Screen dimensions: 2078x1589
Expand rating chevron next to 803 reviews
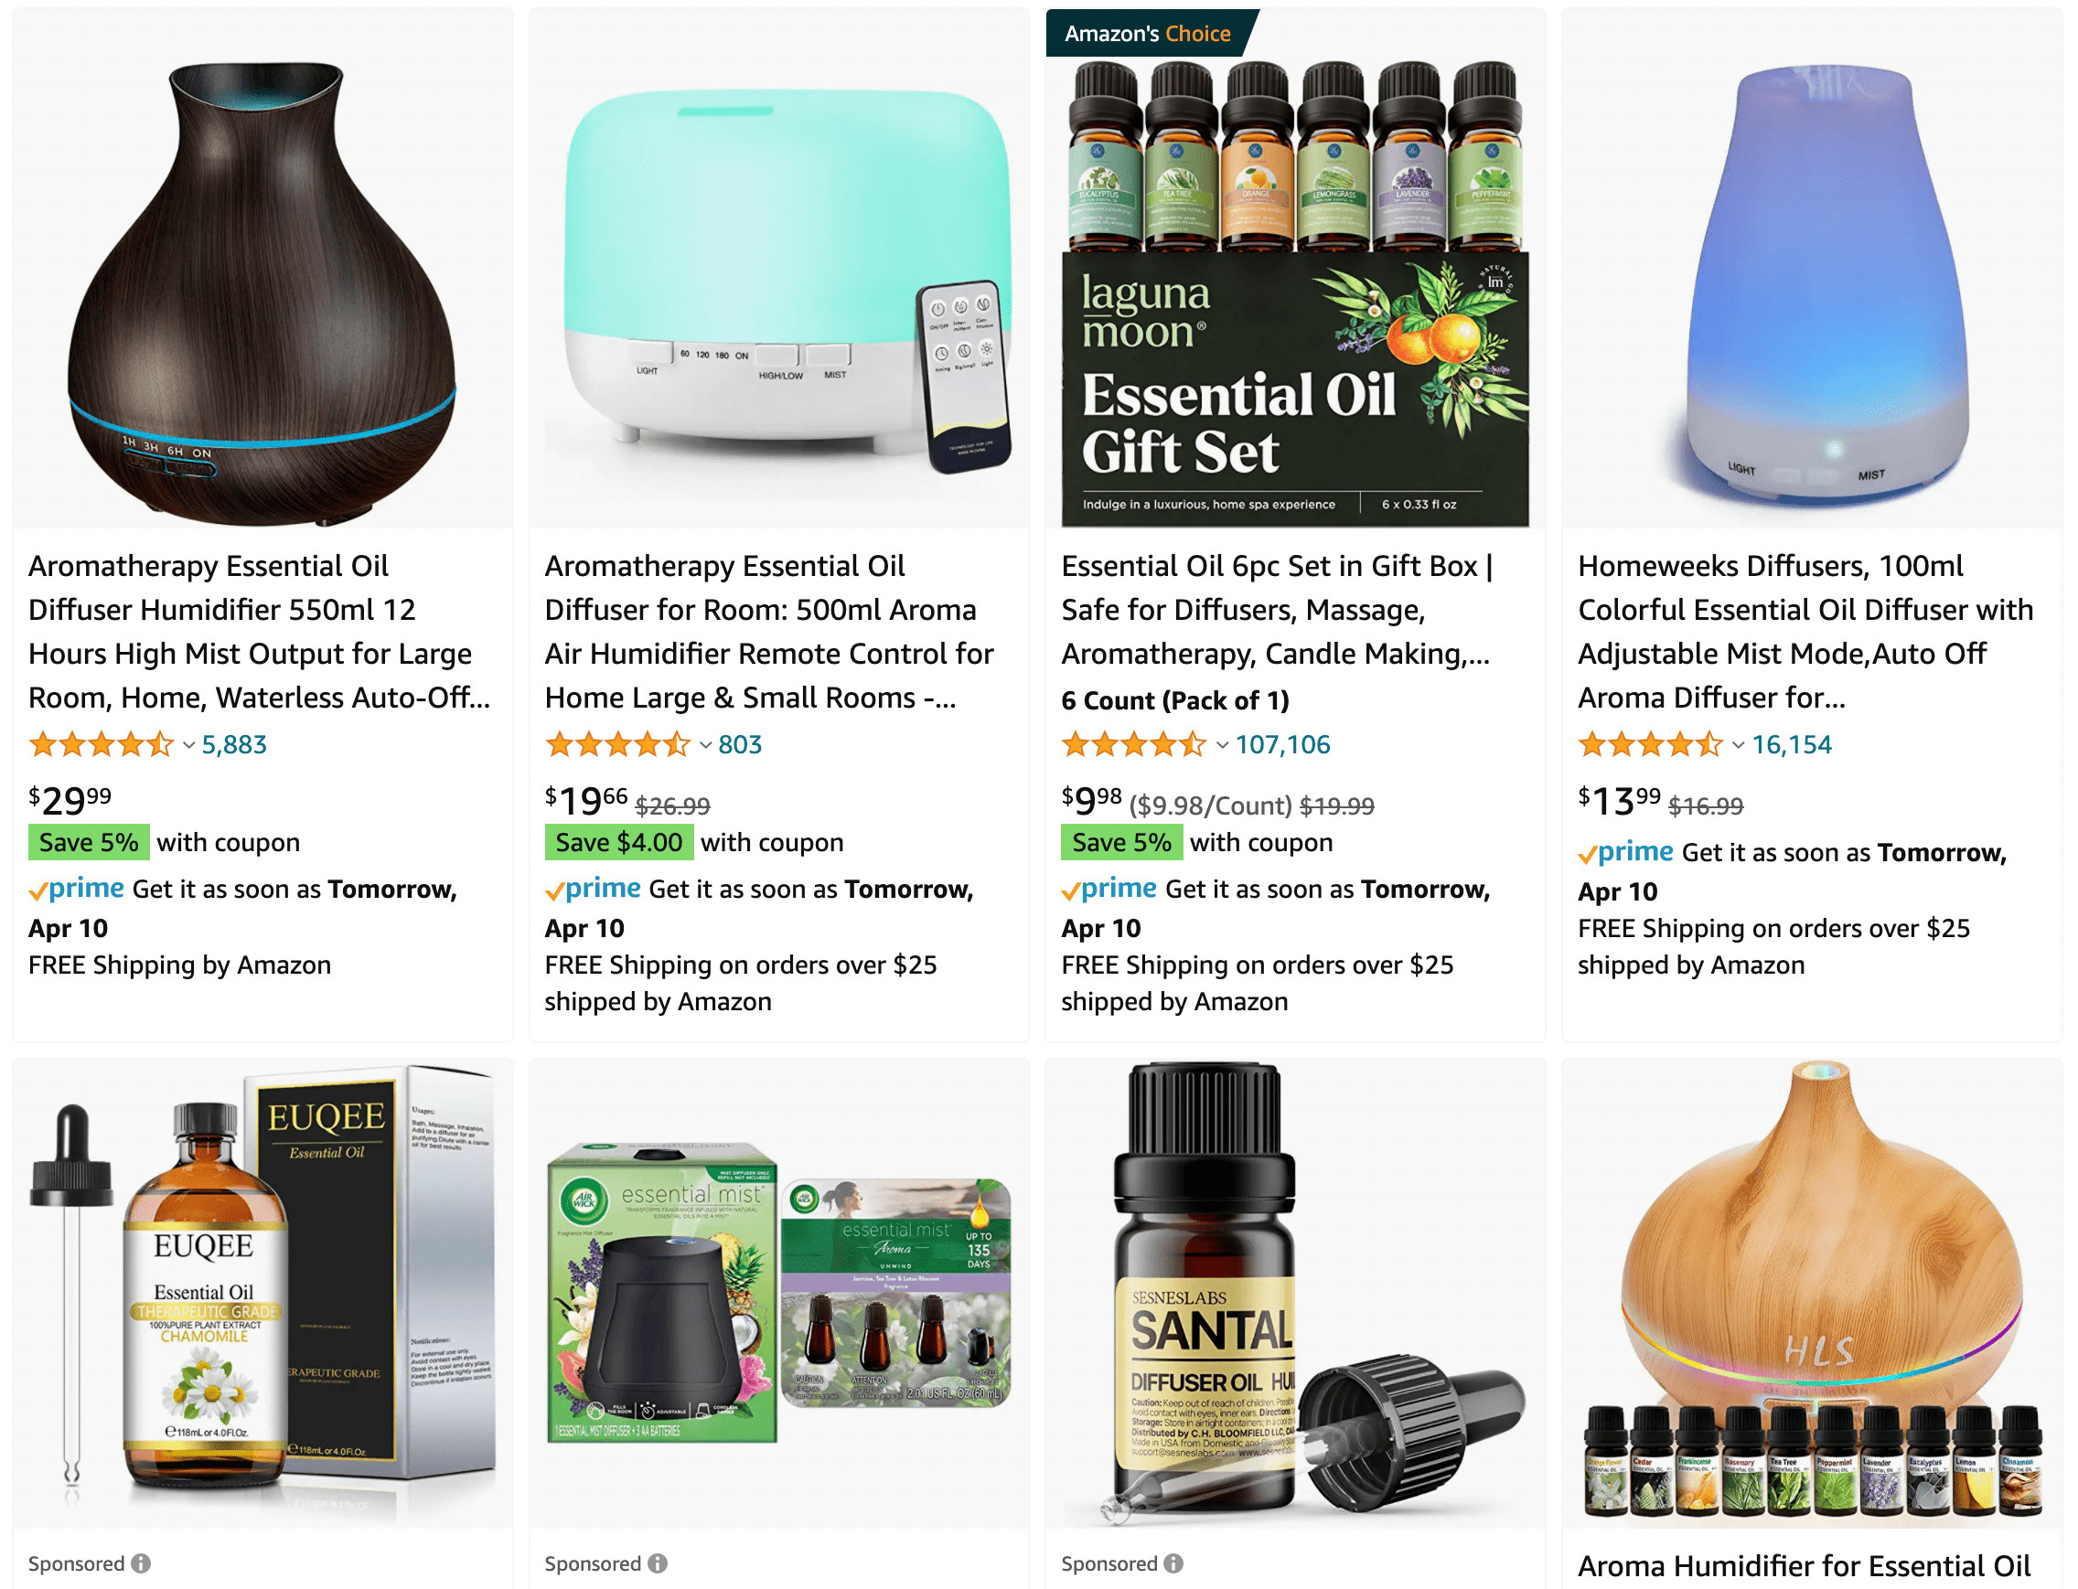click(x=706, y=746)
